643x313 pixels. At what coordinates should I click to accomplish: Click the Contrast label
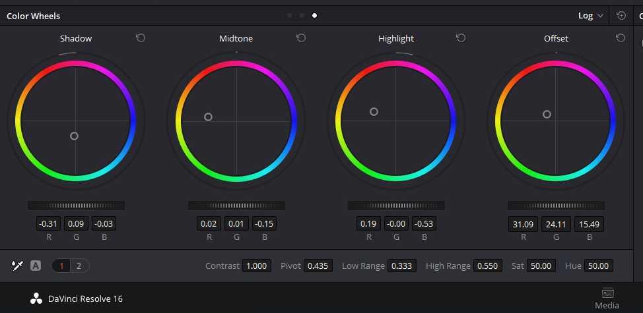coord(222,266)
